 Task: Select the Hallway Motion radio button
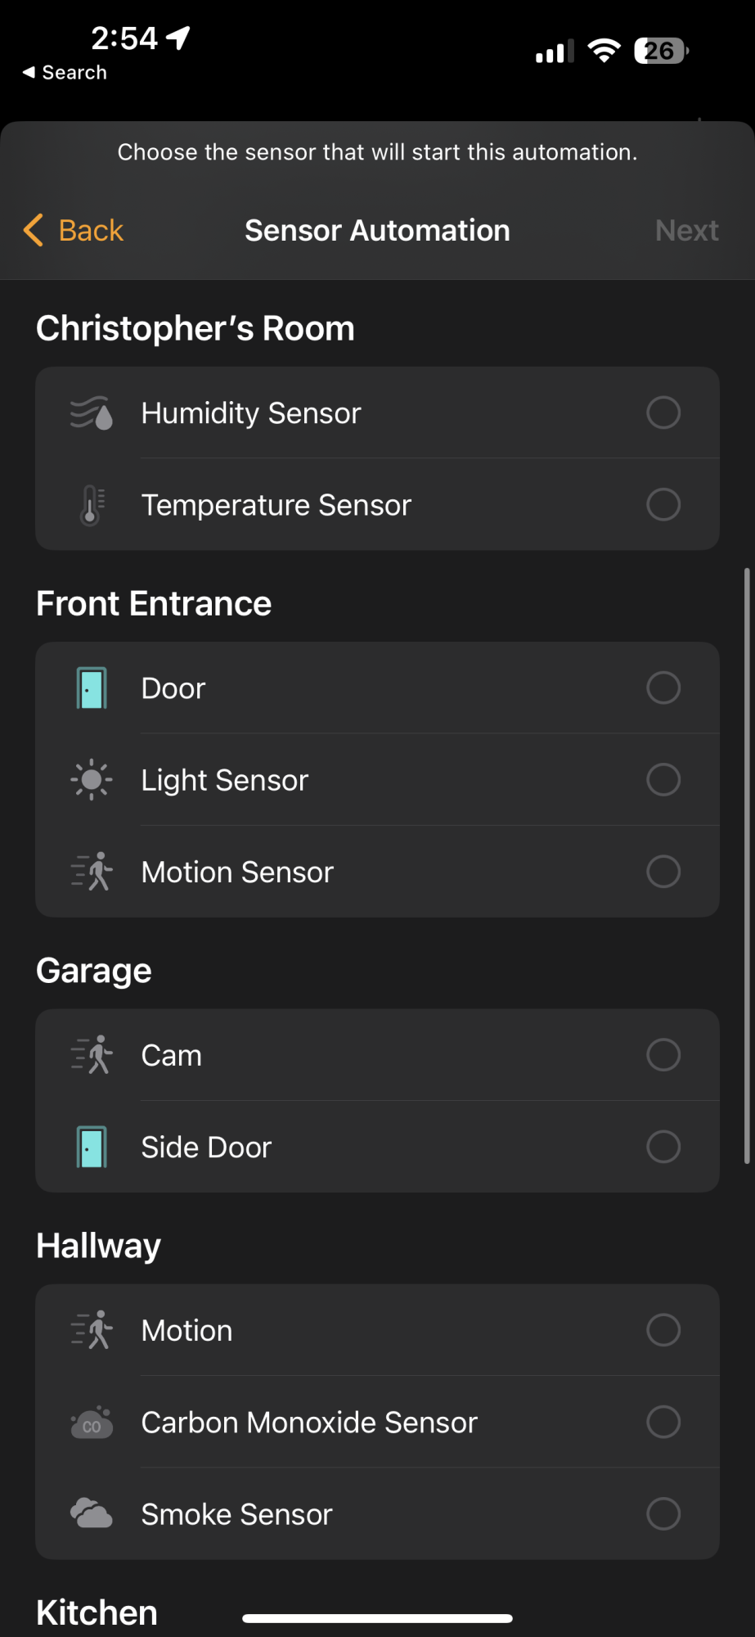click(x=663, y=1330)
